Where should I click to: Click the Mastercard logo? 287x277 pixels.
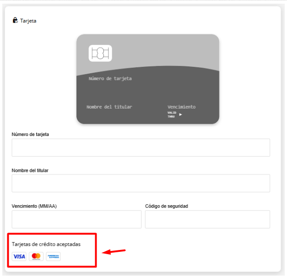[x=36, y=256]
